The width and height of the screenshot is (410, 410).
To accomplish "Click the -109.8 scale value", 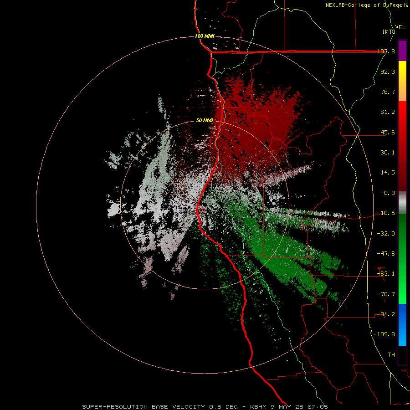I will point(384,334).
